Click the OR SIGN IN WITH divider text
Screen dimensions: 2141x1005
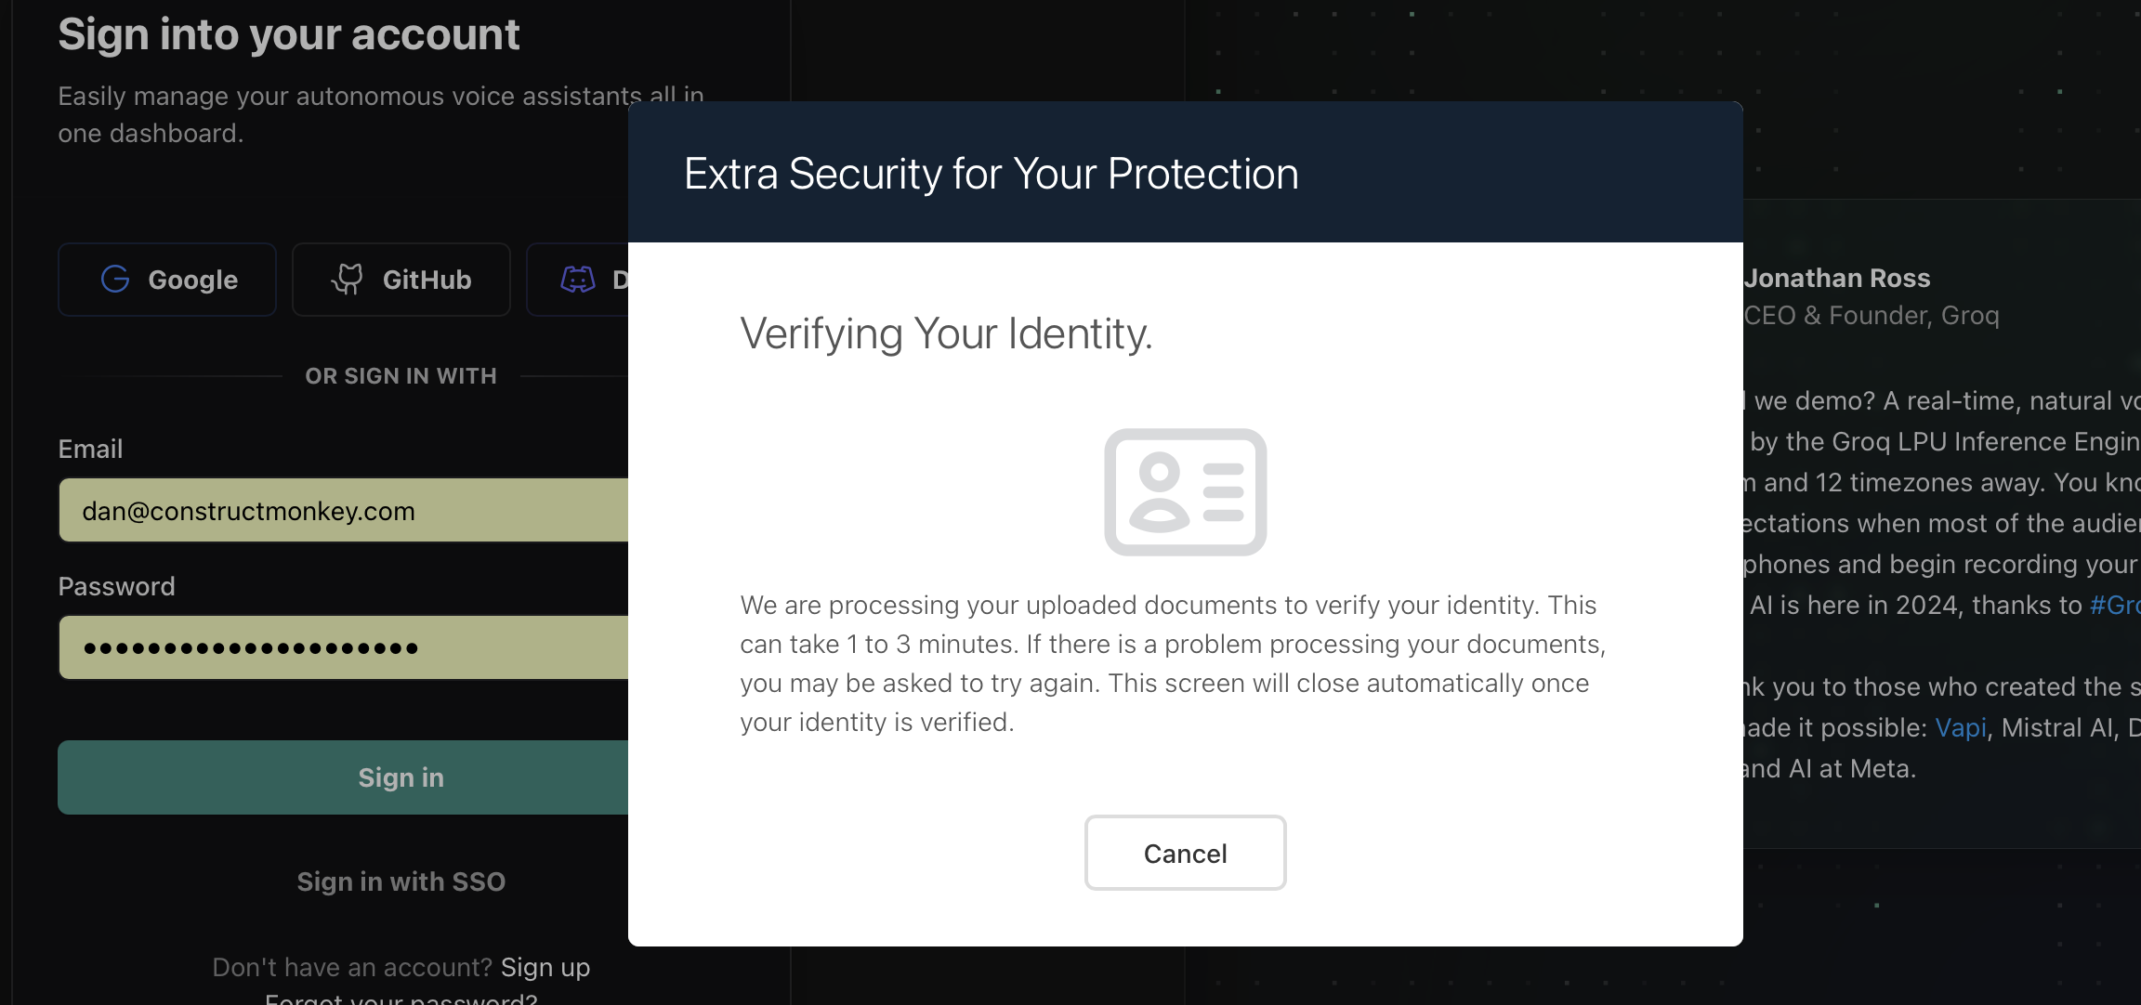(x=401, y=376)
